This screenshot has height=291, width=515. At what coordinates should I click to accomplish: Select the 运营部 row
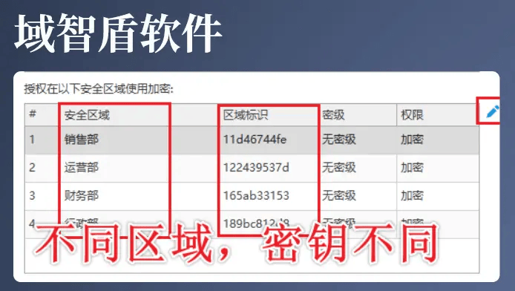click(x=252, y=169)
